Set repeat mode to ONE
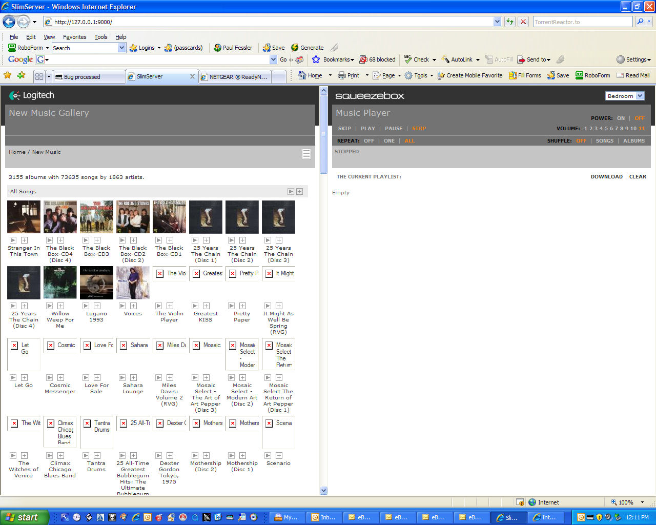 389,140
